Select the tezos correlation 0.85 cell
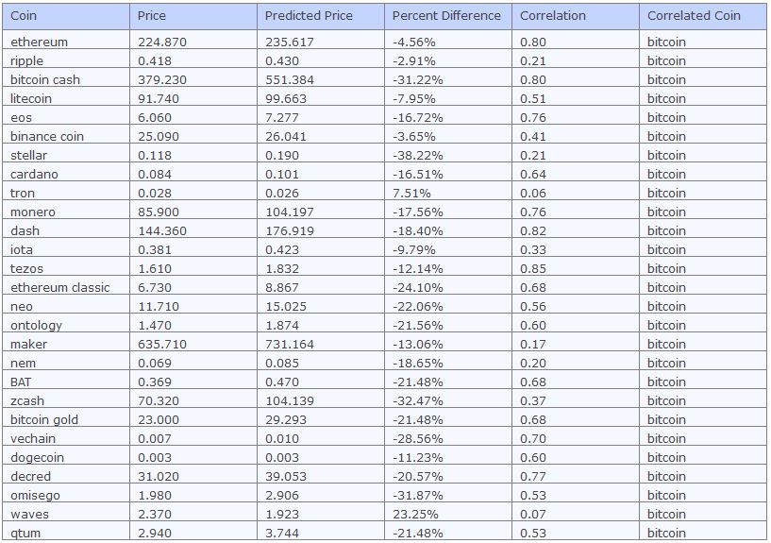The width and height of the screenshot is (771, 543). 576,268
